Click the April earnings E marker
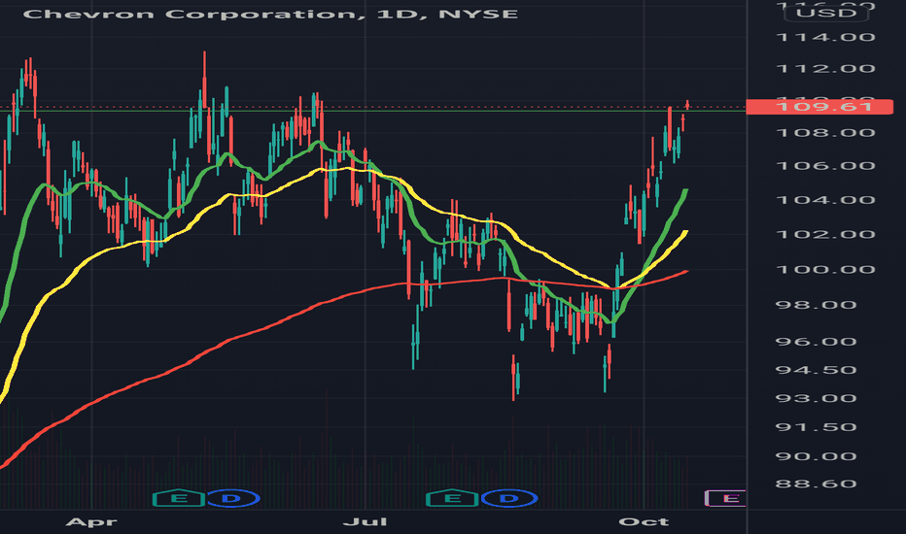The height and width of the screenshot is (534, 906). (179, 498)
